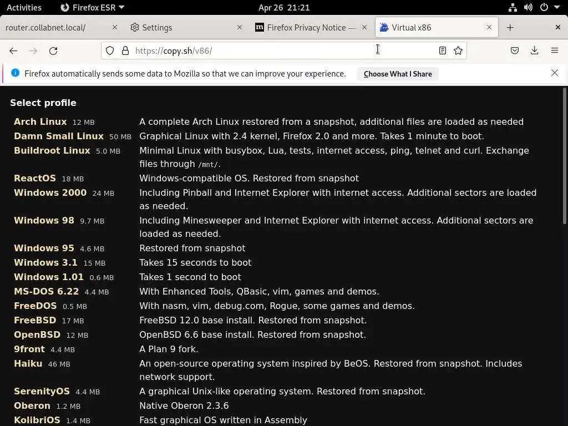This screenshot has width=568, height=426.
Task: Open a new tab with the plus button
Action: (510, 28)
